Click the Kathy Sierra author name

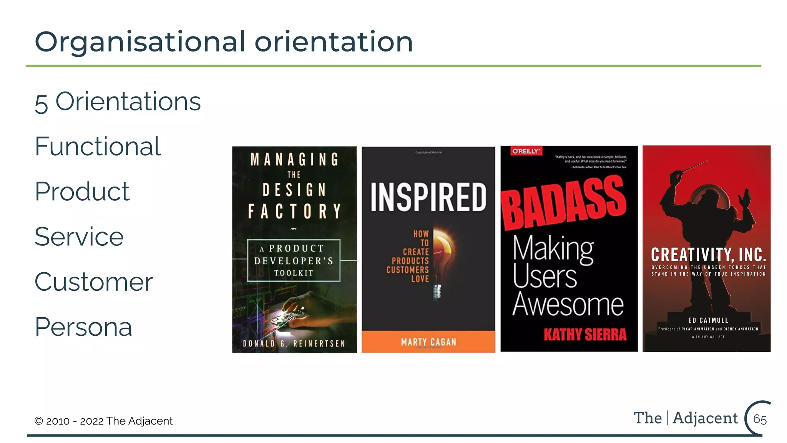point(584,335)
